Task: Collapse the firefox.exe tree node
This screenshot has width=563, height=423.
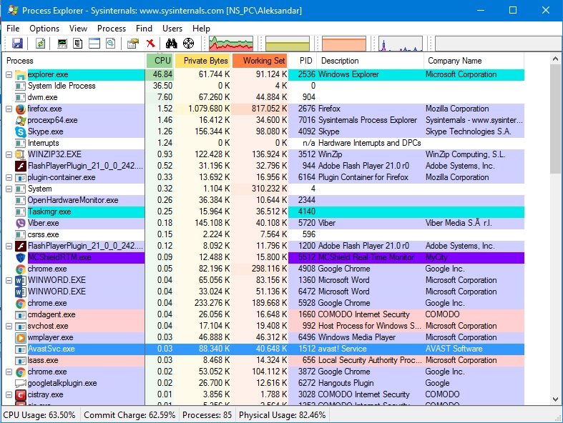Action: pos(9,109)
